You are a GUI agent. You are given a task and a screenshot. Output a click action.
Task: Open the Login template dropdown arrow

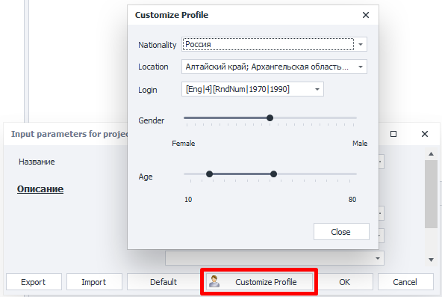pos(317,89)
